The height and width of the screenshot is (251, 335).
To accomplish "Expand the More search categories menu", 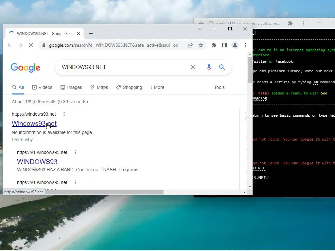I will [157, 87].
